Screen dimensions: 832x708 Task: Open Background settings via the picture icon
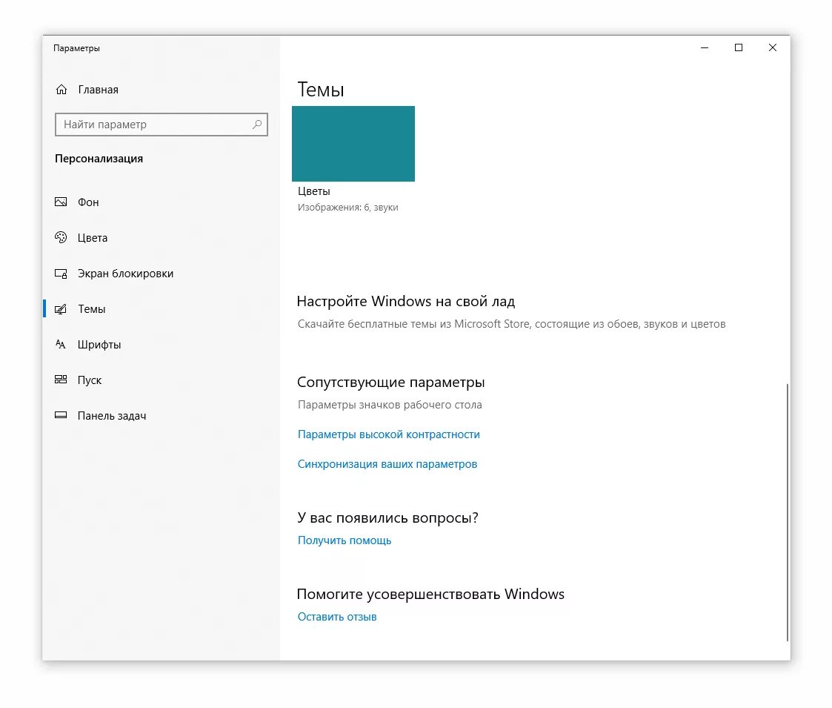pyautogui.click(x=61, y=202)
